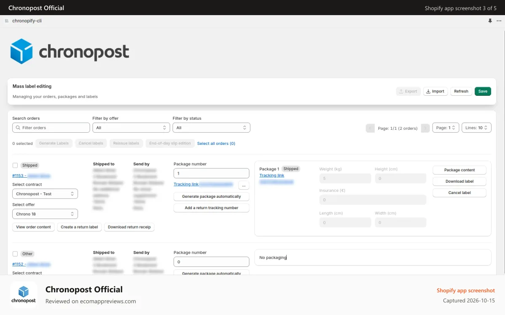
Task: Open the Chronopost - Test contract dropdown
Action: pos(45,194)
